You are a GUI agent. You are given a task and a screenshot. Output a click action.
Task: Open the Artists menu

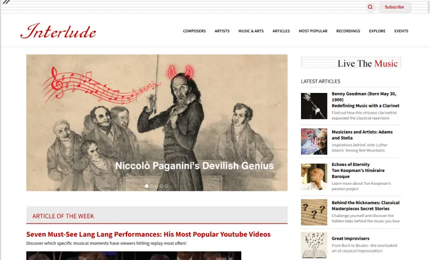222,31
